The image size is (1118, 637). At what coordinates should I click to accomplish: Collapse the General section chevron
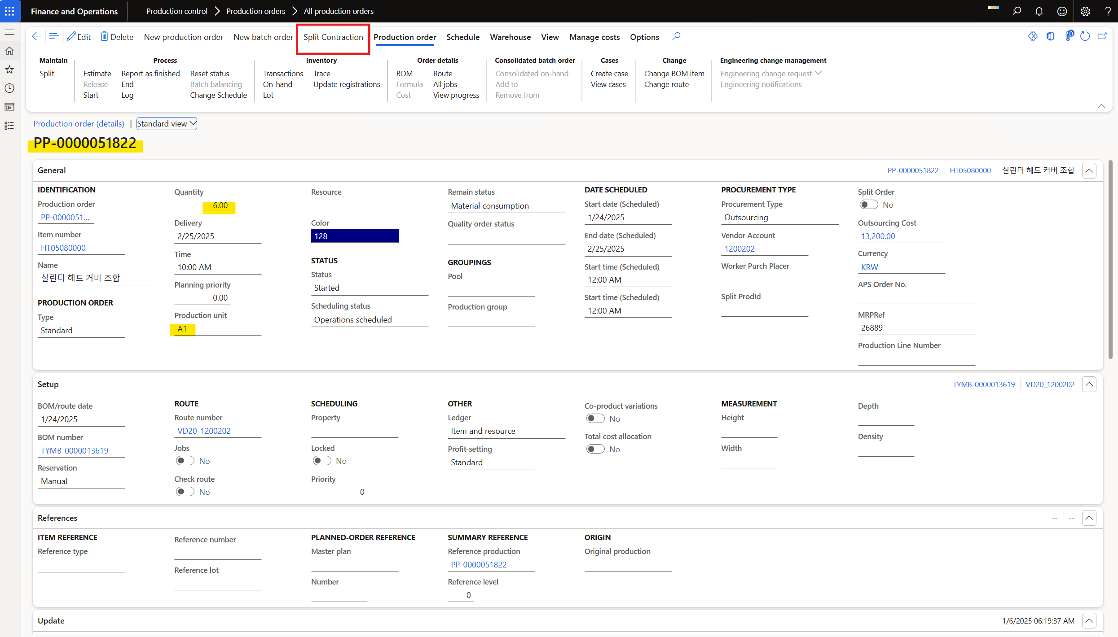[x=1089, y=170]
